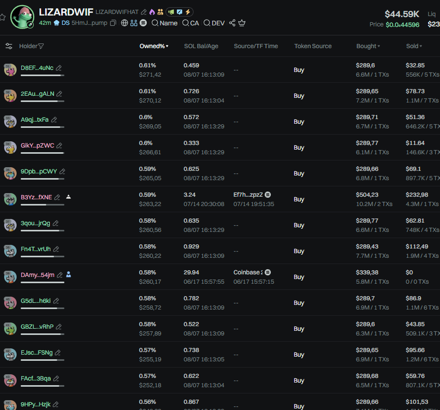440x410 pixels.
Task: Open holder D8EF...4uNc
Action: (x=37, y=68)
